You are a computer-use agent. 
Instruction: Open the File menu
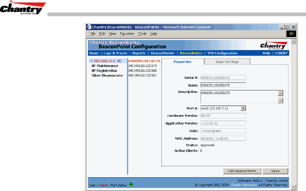click(x=93, y=34)
